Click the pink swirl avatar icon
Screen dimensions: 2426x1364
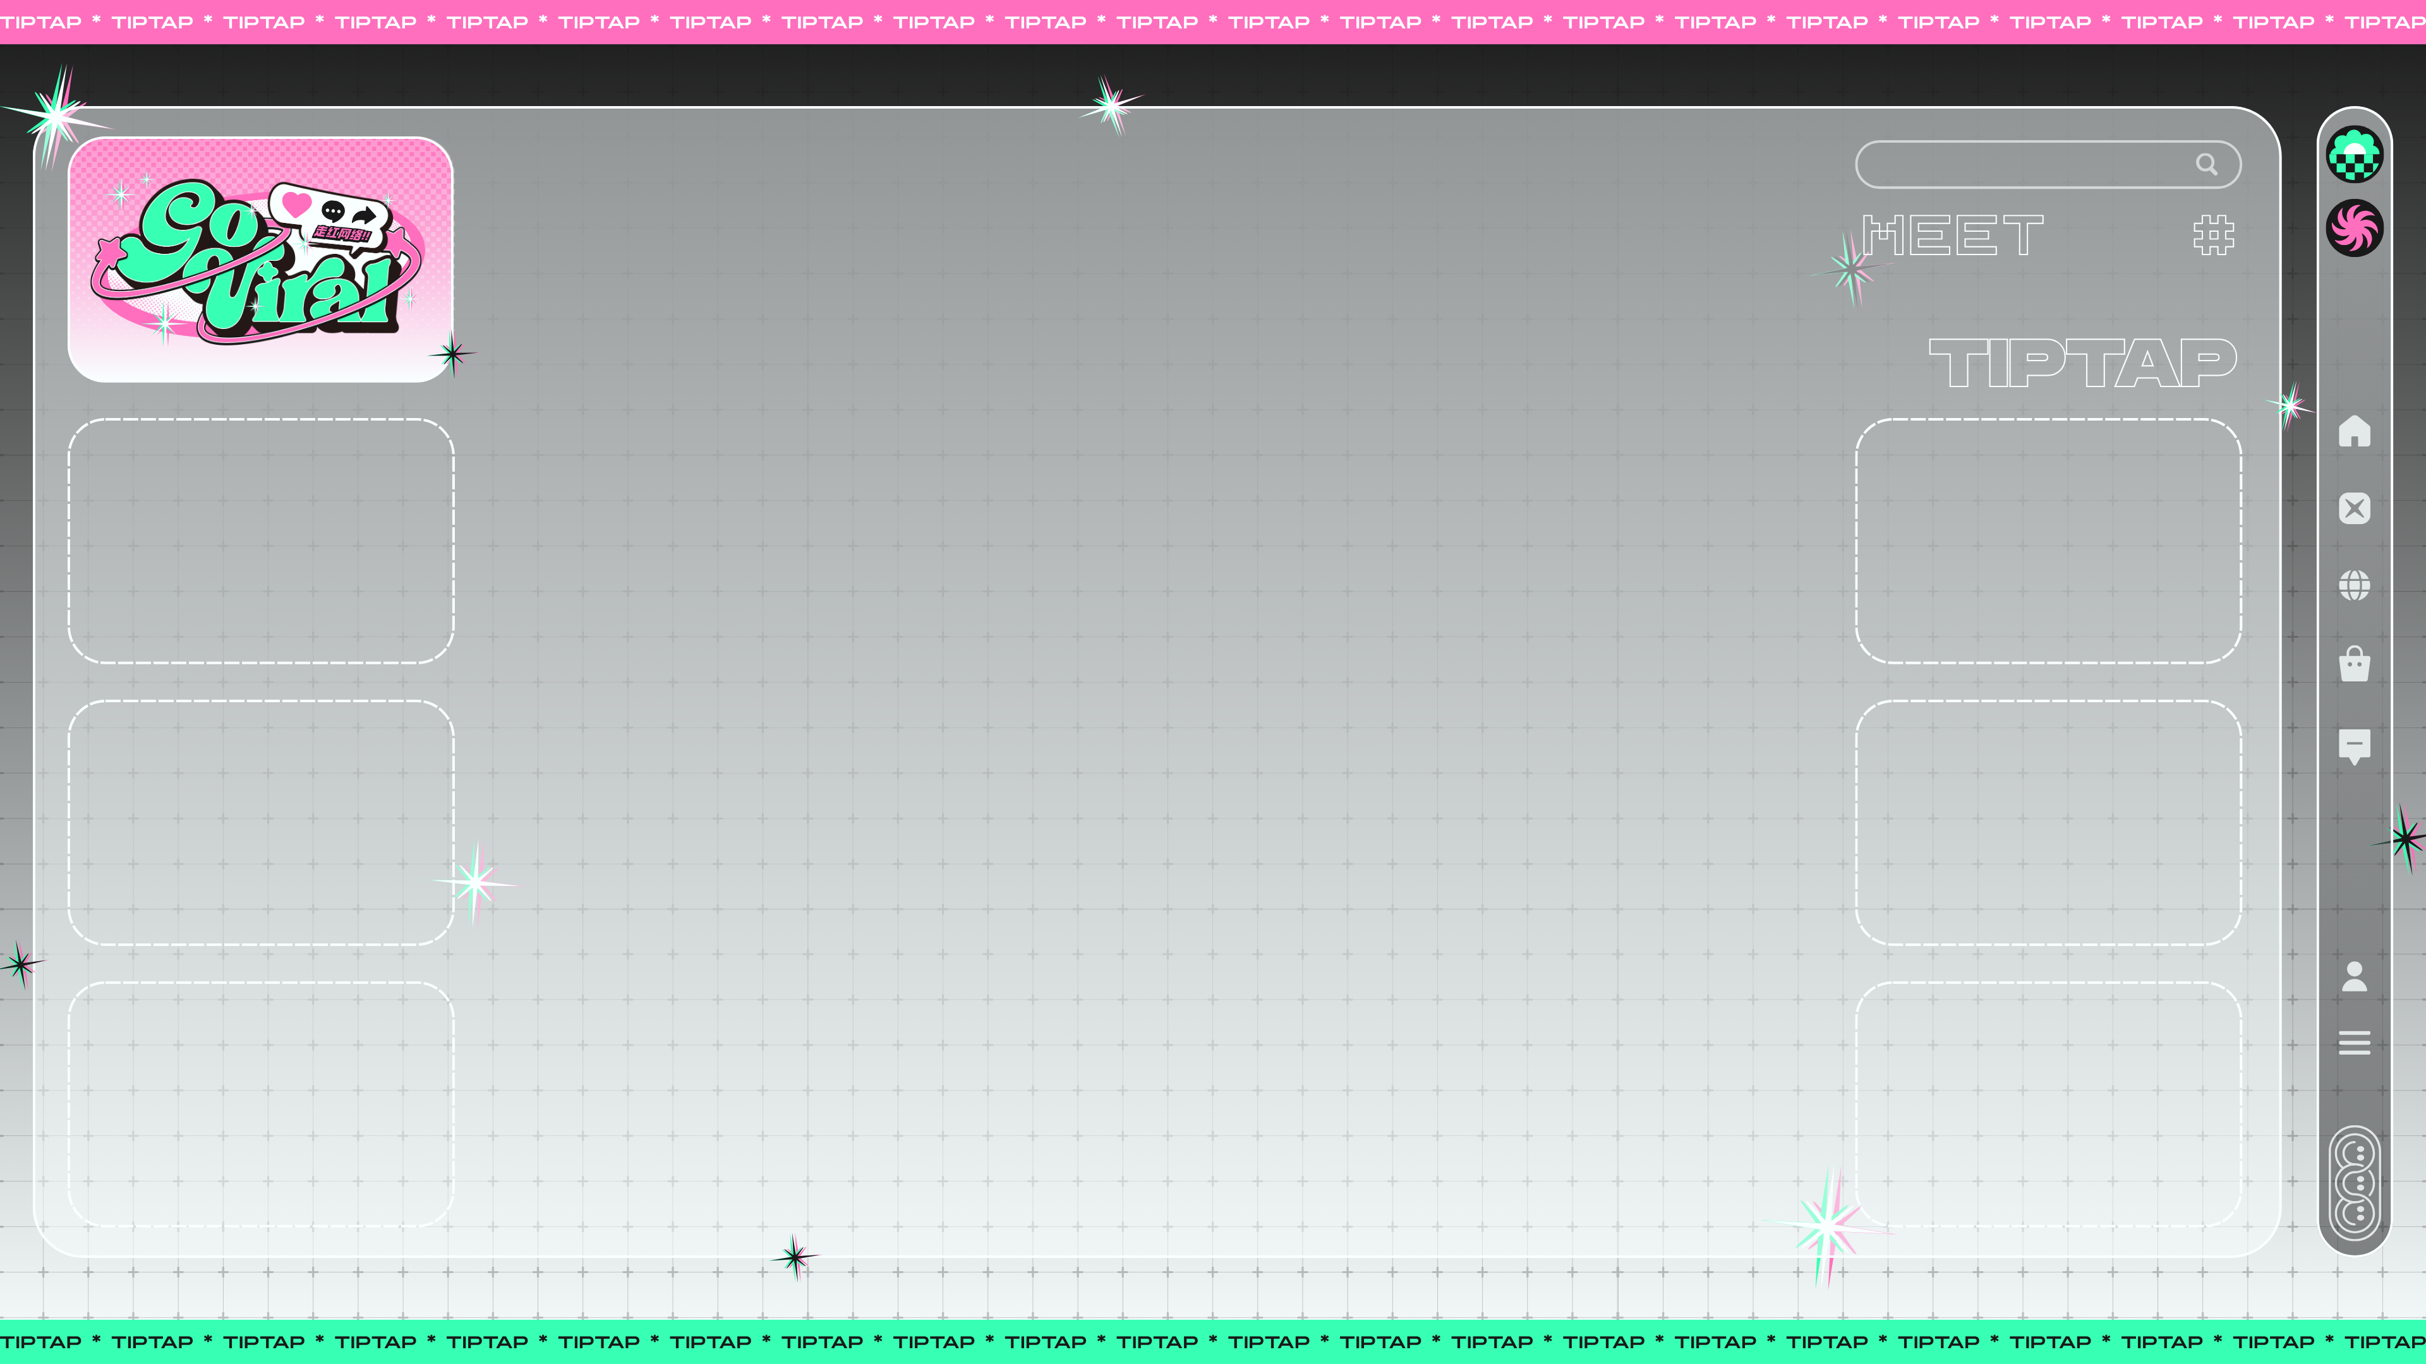(x=2353, y=228)
